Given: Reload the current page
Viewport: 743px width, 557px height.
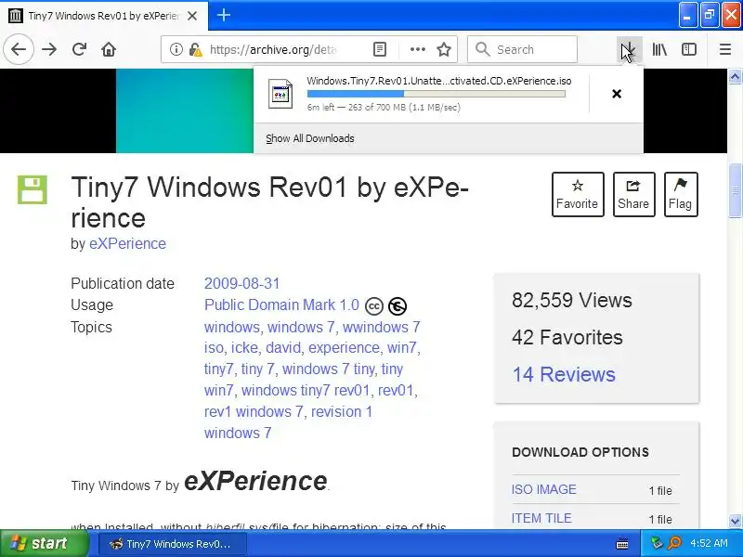Looking at the screenshot, I should pos(79,49).
